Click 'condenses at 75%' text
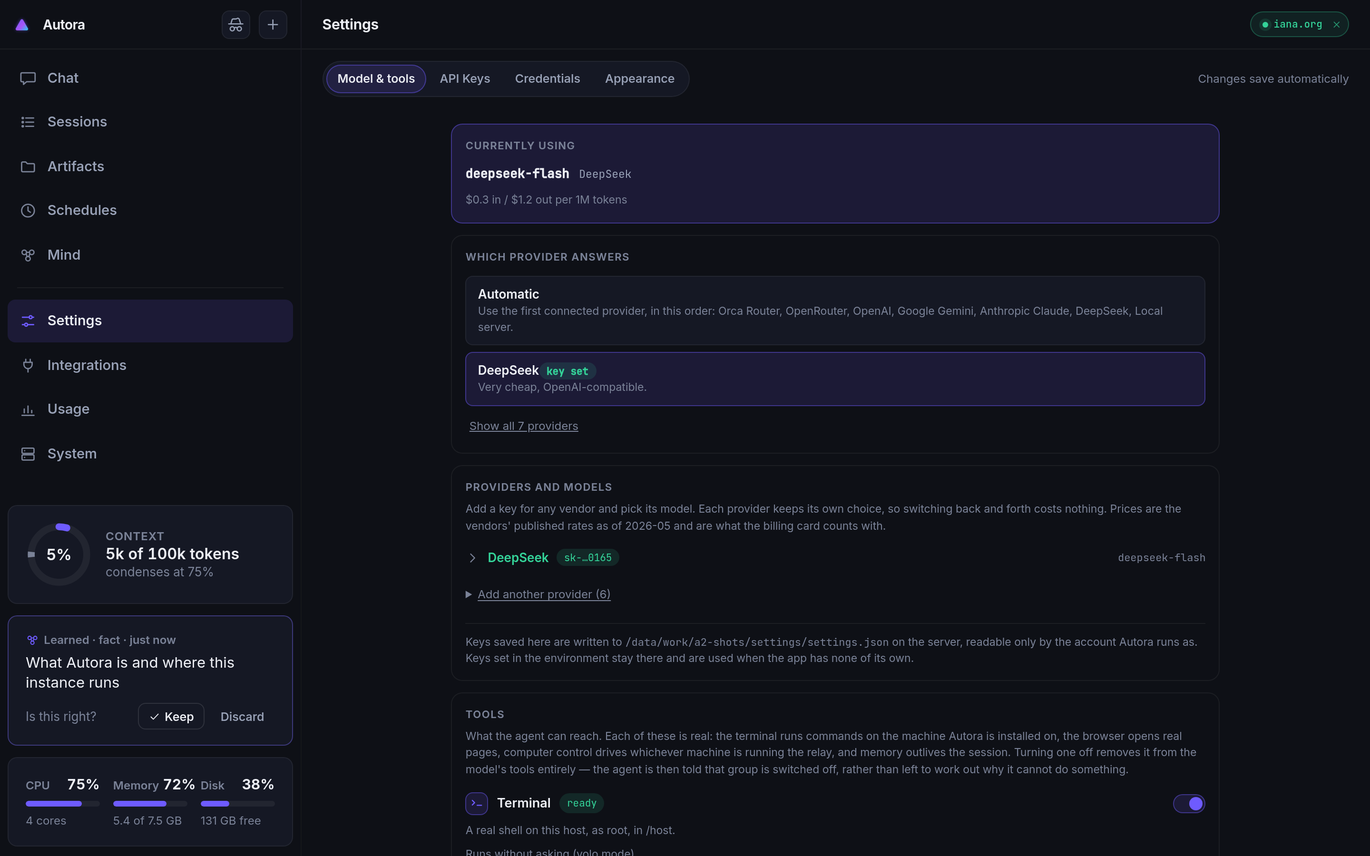Screen dimensions: 1370x856 pyautogui.click(x=159, y=572)
